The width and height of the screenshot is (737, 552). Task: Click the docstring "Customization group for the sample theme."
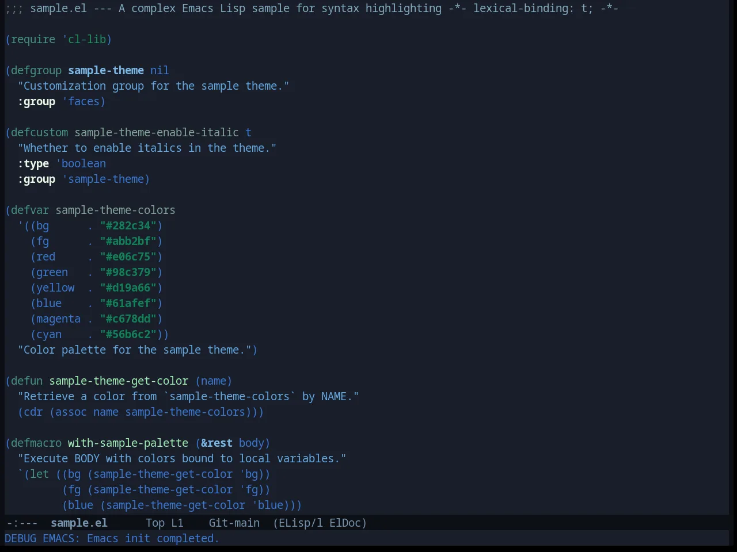(x=154, y=86)
